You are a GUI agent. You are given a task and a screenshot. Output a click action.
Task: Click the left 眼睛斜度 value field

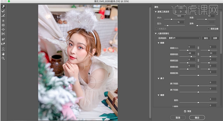coord(192,66)
